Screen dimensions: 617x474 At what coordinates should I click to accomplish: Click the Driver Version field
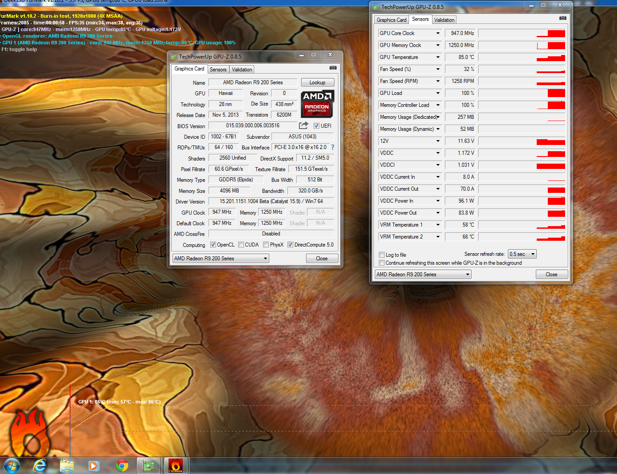click(x=271, y=201)
